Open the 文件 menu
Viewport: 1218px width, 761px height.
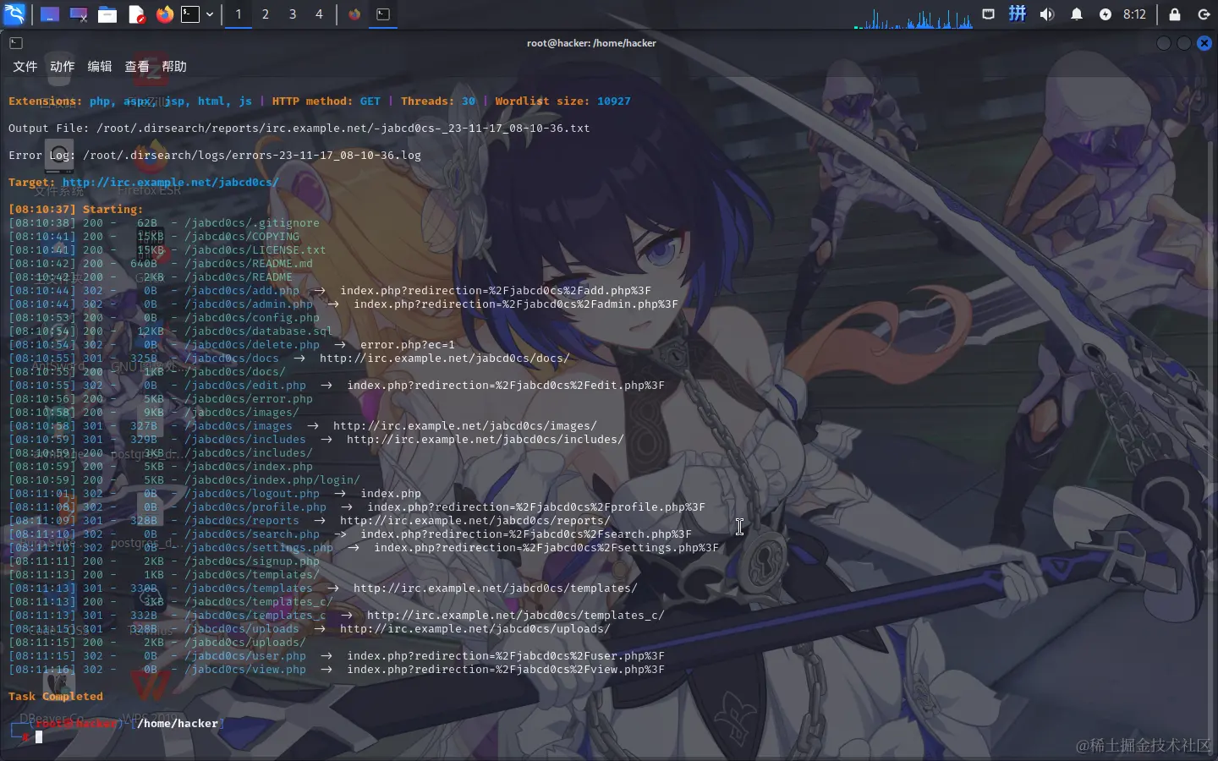click(x=25, y=67)
